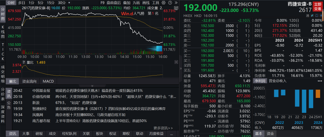
Task: Open F9 deep data
Action: 102,3
